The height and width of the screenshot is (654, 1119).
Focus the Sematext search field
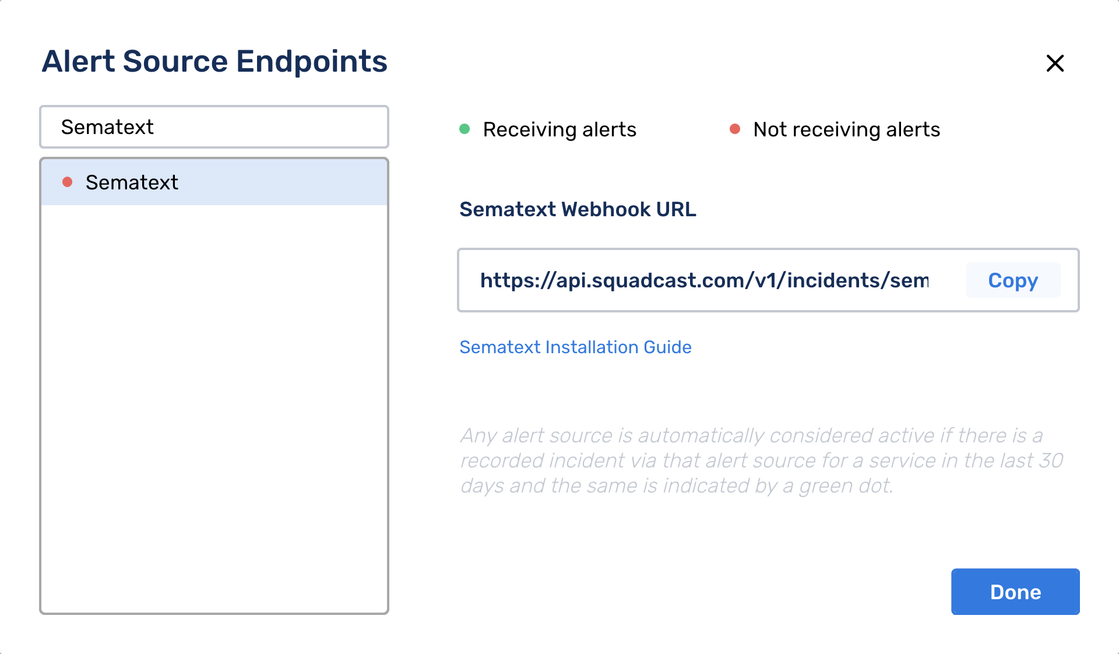(214, 127)
